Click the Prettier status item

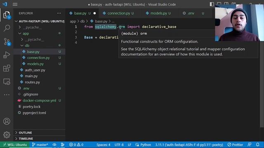235,145
